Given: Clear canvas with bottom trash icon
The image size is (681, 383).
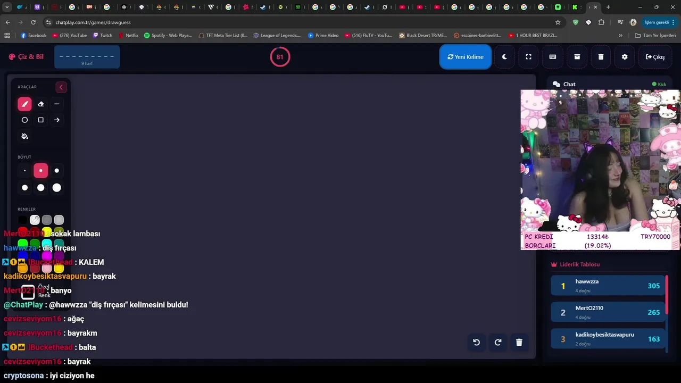Looking at the screenshot, I should pos(519,343).
